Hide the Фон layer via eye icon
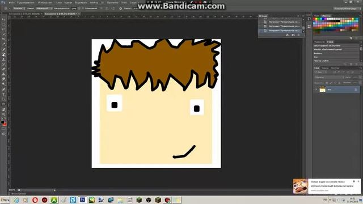The height and width of the screenshot is (204, 363). [316, 90]
